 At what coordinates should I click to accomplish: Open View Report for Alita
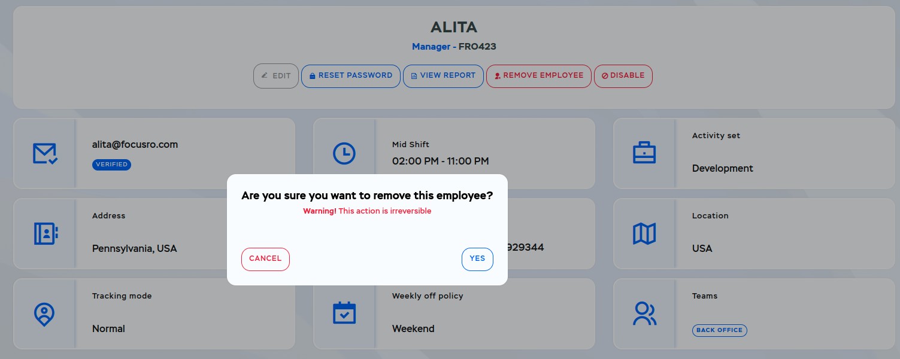[443, 76]
